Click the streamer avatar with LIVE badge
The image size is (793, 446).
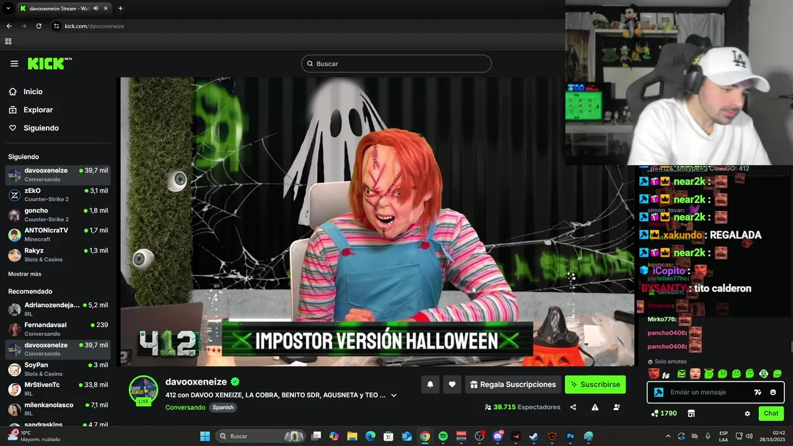(143, 391)
